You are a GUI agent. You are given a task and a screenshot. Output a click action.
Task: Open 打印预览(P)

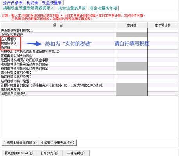(49, 153)
